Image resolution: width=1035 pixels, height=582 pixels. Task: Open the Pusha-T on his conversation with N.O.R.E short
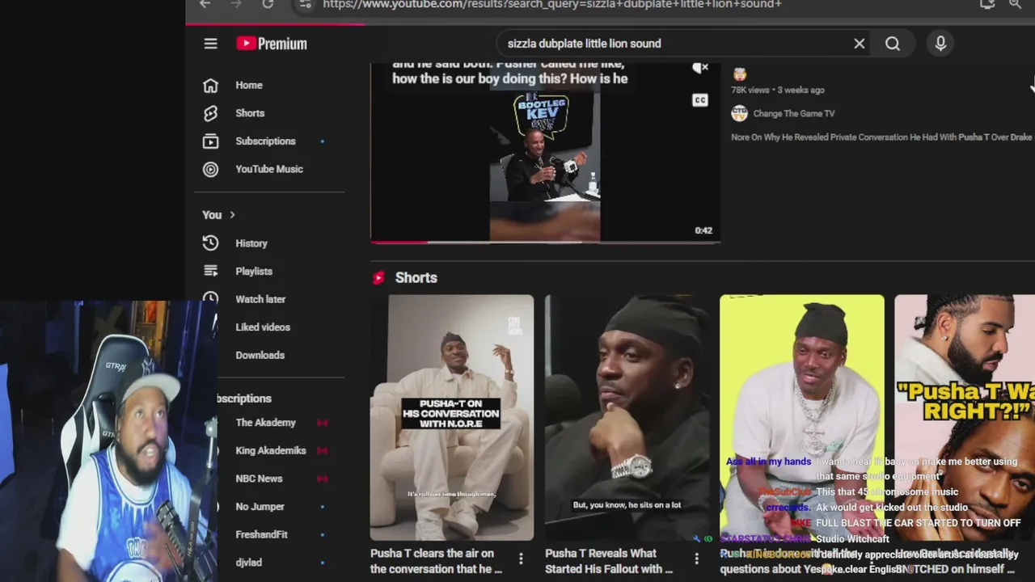coord(452,417)
